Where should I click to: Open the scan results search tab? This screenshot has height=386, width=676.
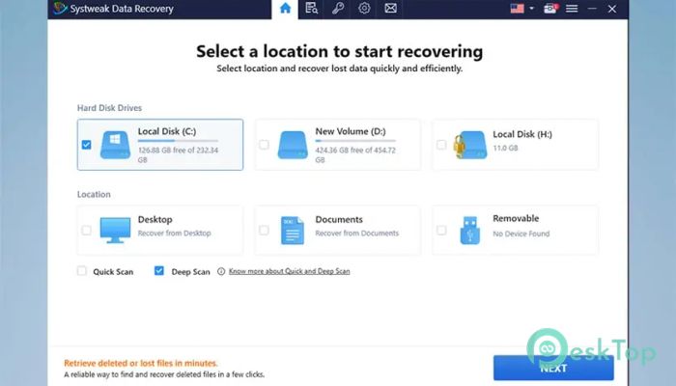[x=311, y=8]
